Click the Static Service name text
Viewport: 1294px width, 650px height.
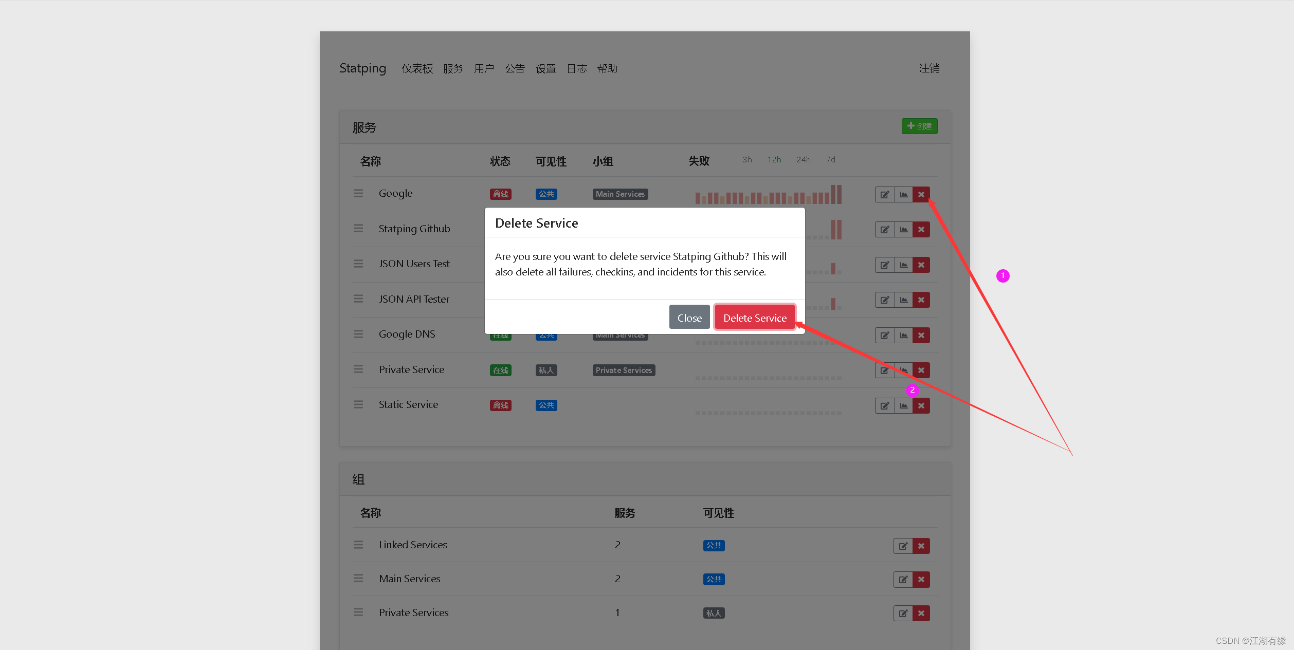tap(408, 404)
